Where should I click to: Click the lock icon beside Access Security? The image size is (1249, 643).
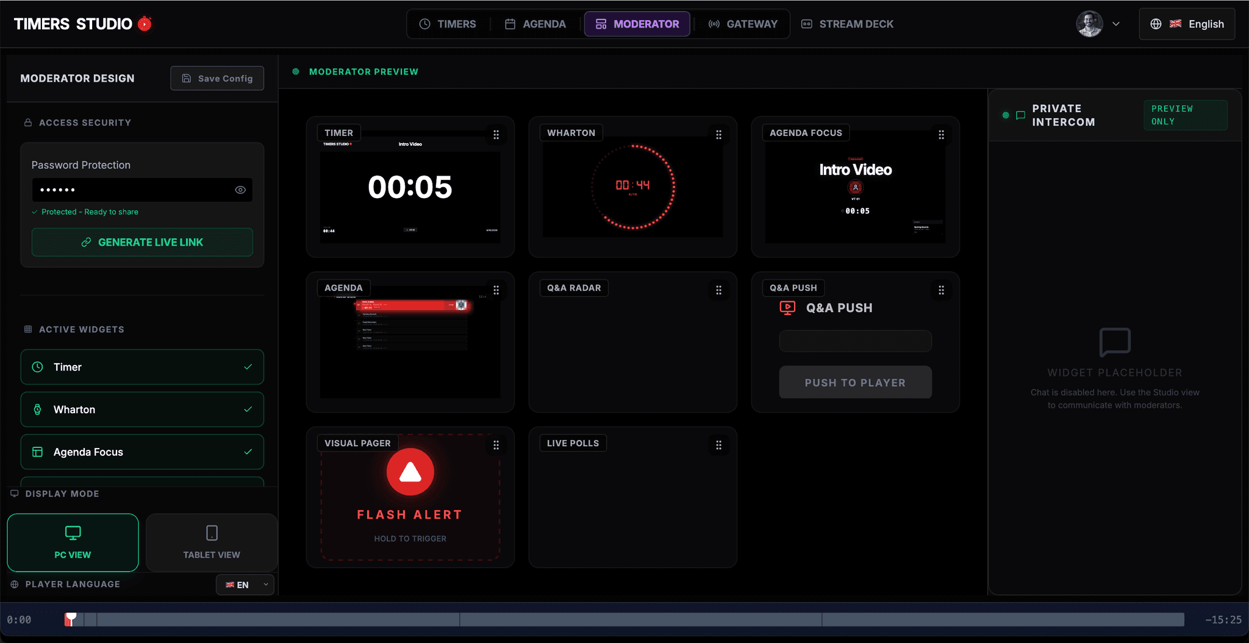tap(28, 123)
